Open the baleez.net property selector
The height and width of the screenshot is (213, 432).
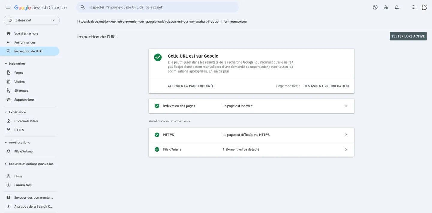pos(31,20)
